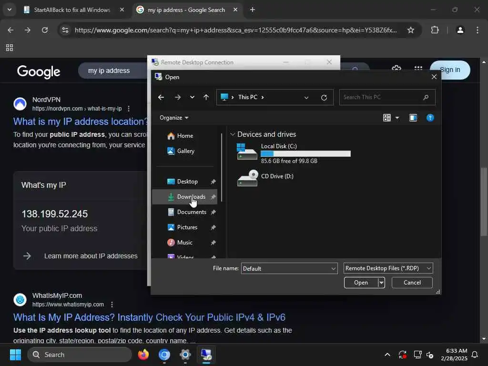Open the Organize menu
Viewport: 488px width, 366px height.
[174, 118]
